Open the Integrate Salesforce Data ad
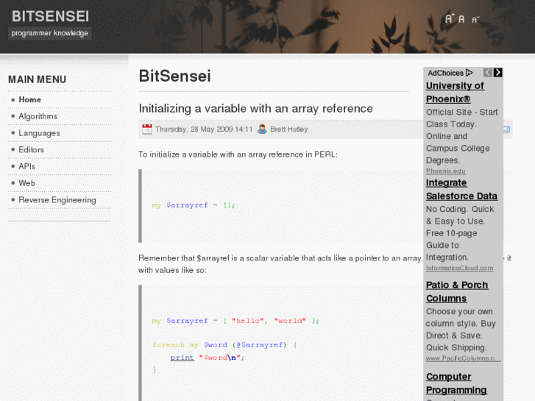The width and height of the screenshot is (535, 401). click(x=461, y=189)
